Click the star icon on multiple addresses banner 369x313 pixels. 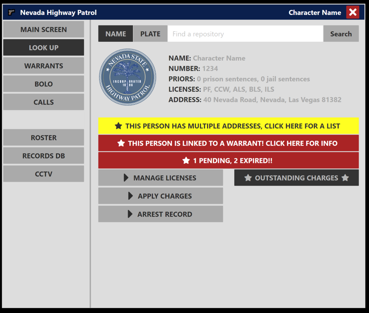(118, 126)
